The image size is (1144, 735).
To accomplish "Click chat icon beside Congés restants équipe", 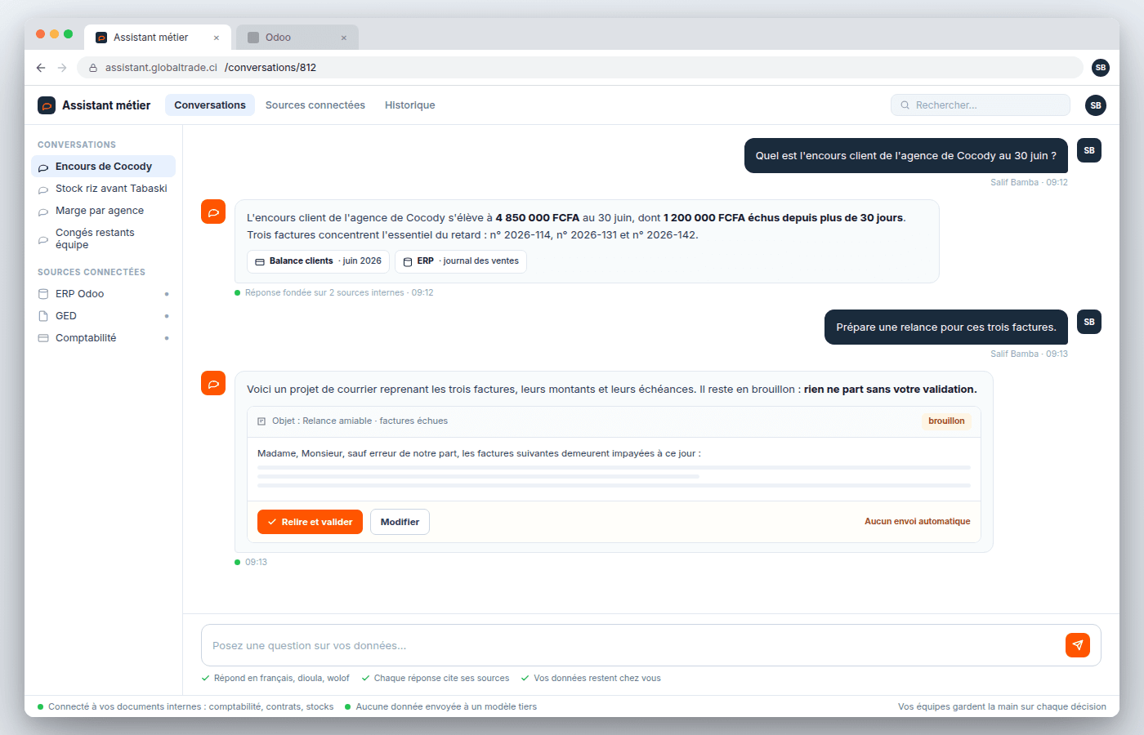I will (43, 239).
